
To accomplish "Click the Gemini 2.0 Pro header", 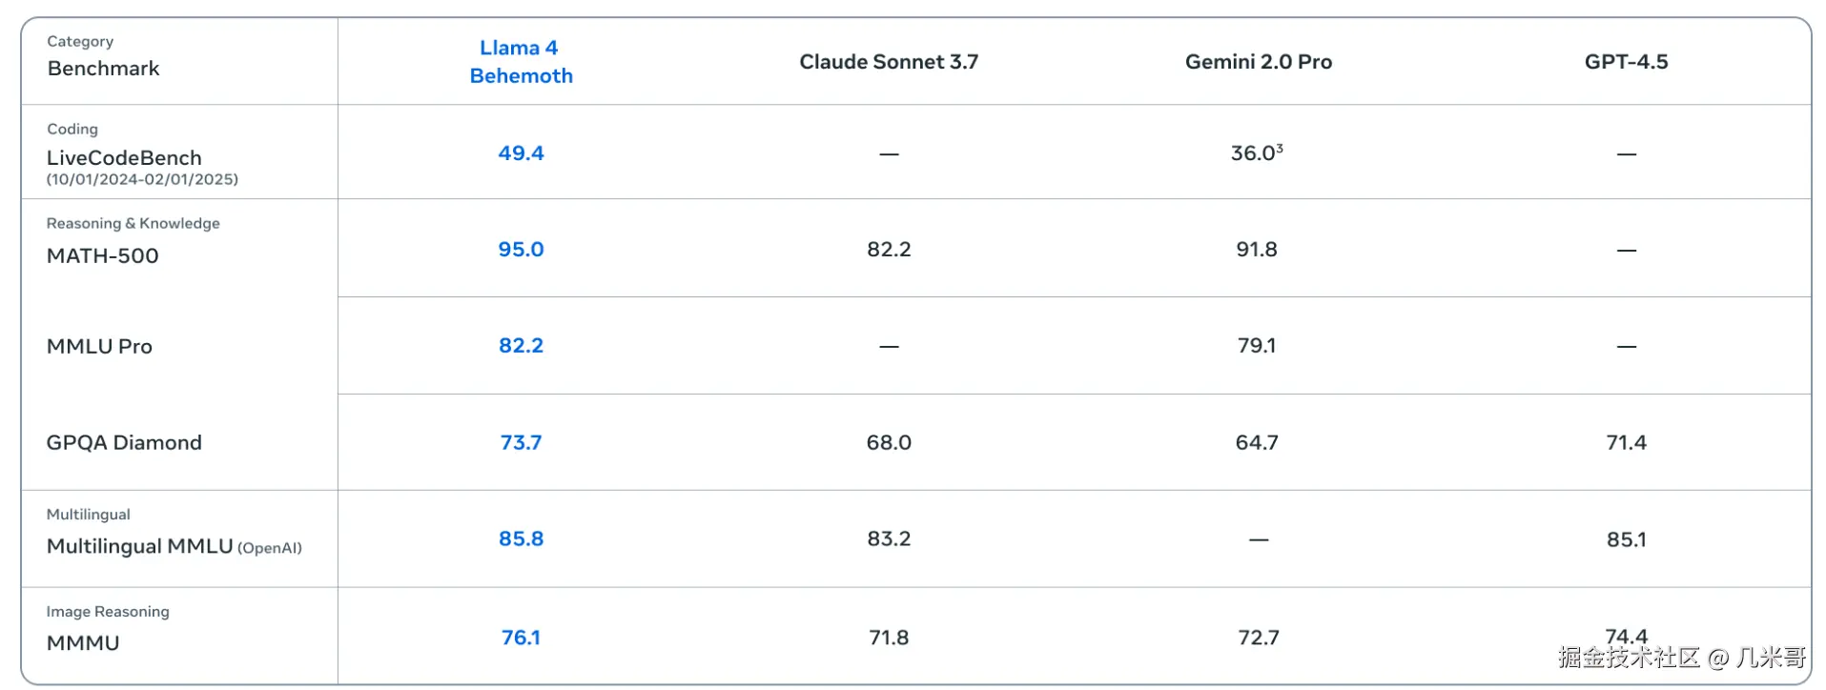I will (1258, 62).
